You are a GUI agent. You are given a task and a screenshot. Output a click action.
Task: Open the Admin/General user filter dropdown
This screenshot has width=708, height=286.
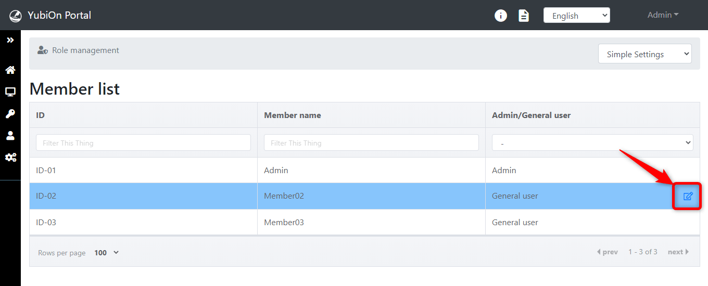tap(592, 142)
